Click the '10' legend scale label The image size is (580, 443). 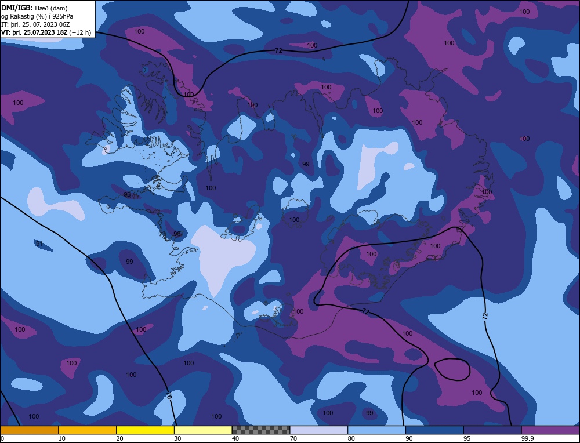click(x=62, y=438)
